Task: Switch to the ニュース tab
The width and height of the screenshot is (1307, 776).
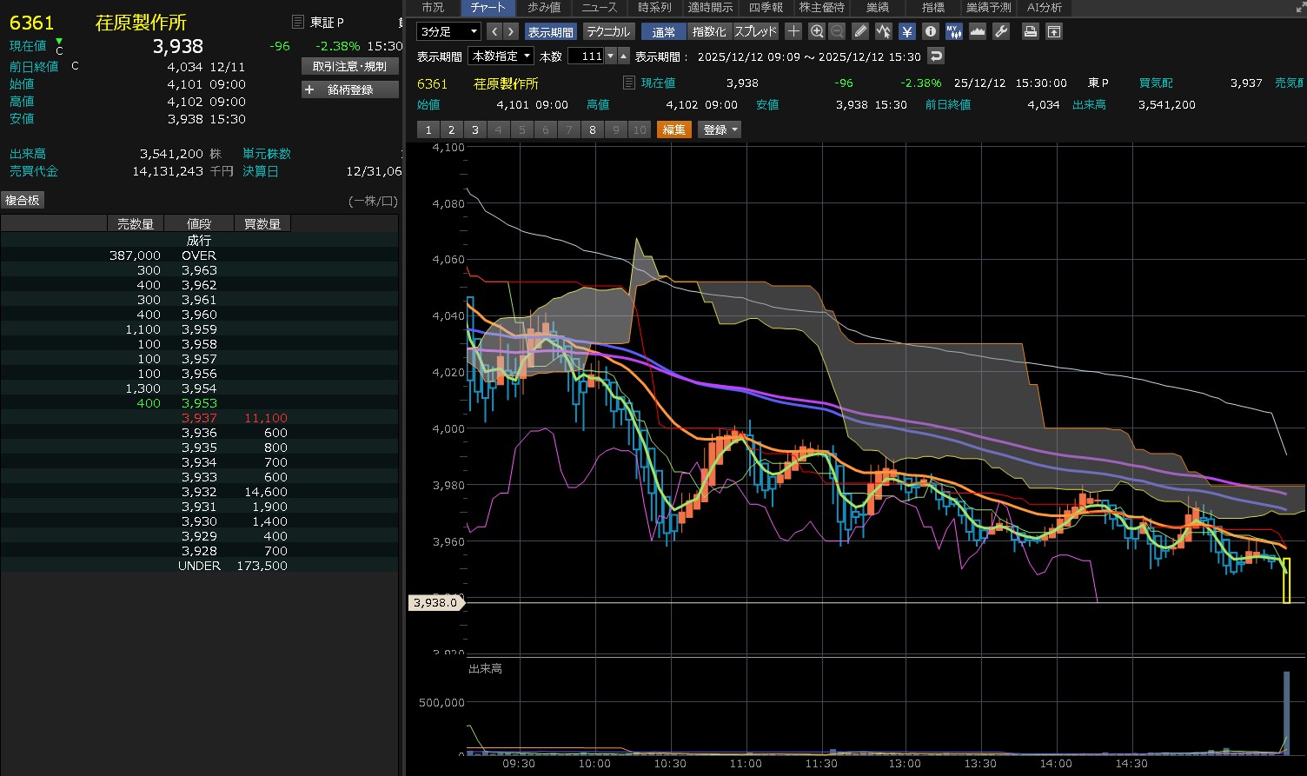Action: tap(599, 8)
